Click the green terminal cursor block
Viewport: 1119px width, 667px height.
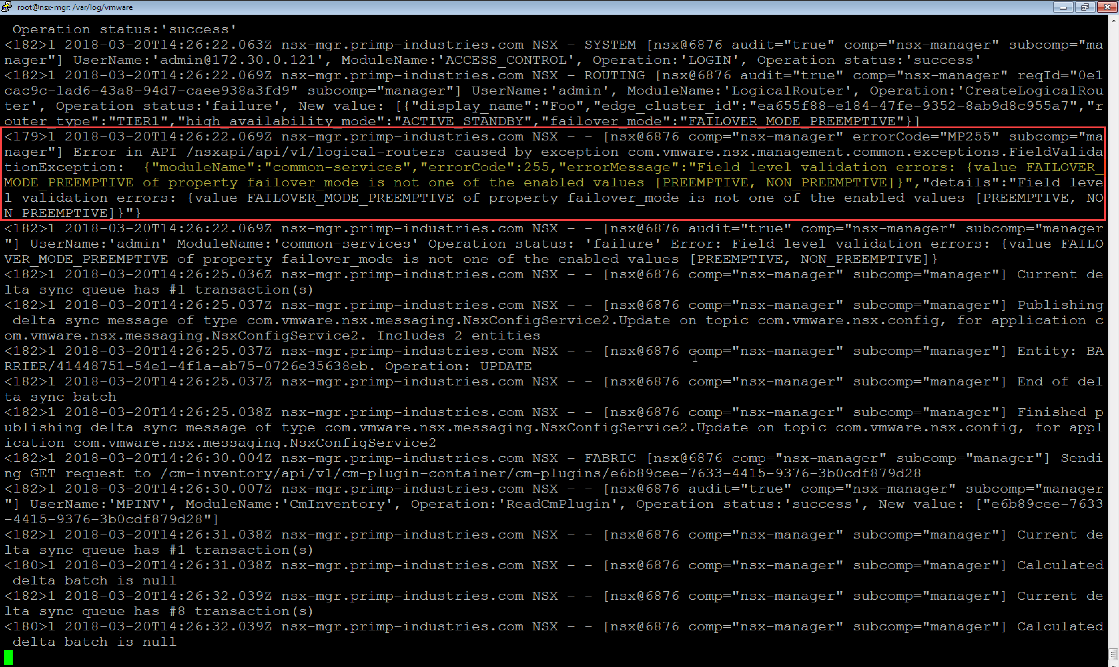pos(8,657)
